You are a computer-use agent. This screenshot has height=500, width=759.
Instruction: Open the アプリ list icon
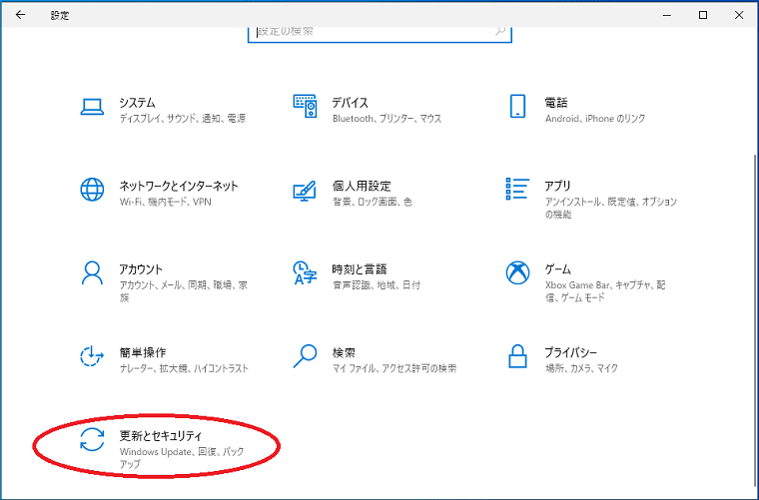517,189
